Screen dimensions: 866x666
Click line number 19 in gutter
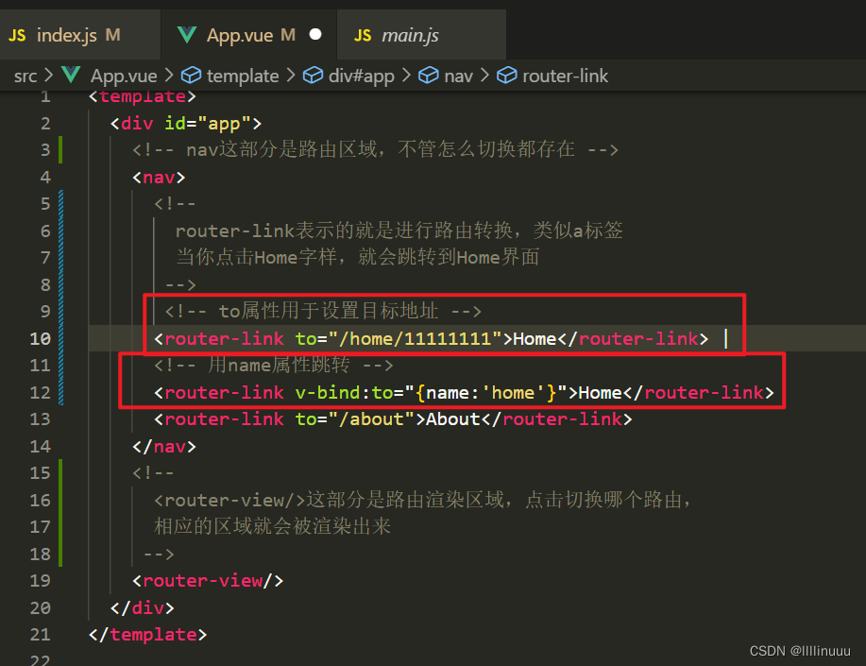click(40, 581)
